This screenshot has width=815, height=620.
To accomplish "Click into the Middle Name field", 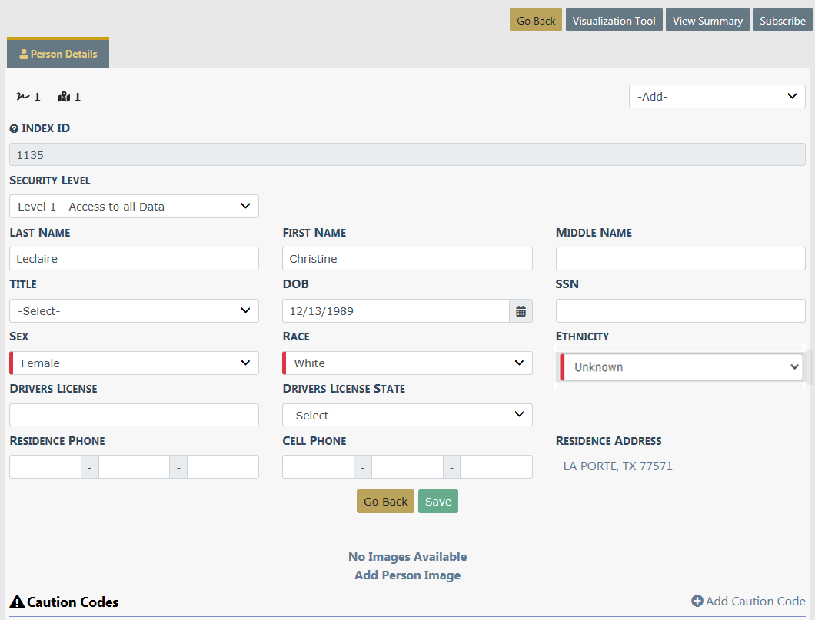I will 680,259.
